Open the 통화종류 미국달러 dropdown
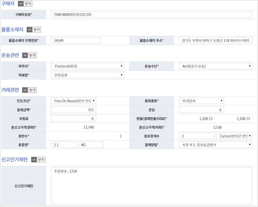This screenshot has height=207, width=258. [201, 101]
